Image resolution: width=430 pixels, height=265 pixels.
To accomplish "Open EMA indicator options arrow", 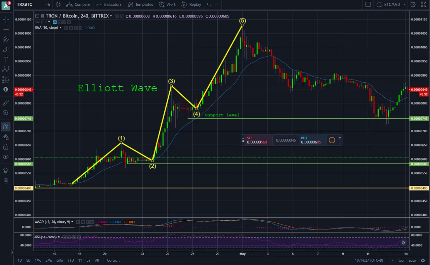I will coord(60,28).
